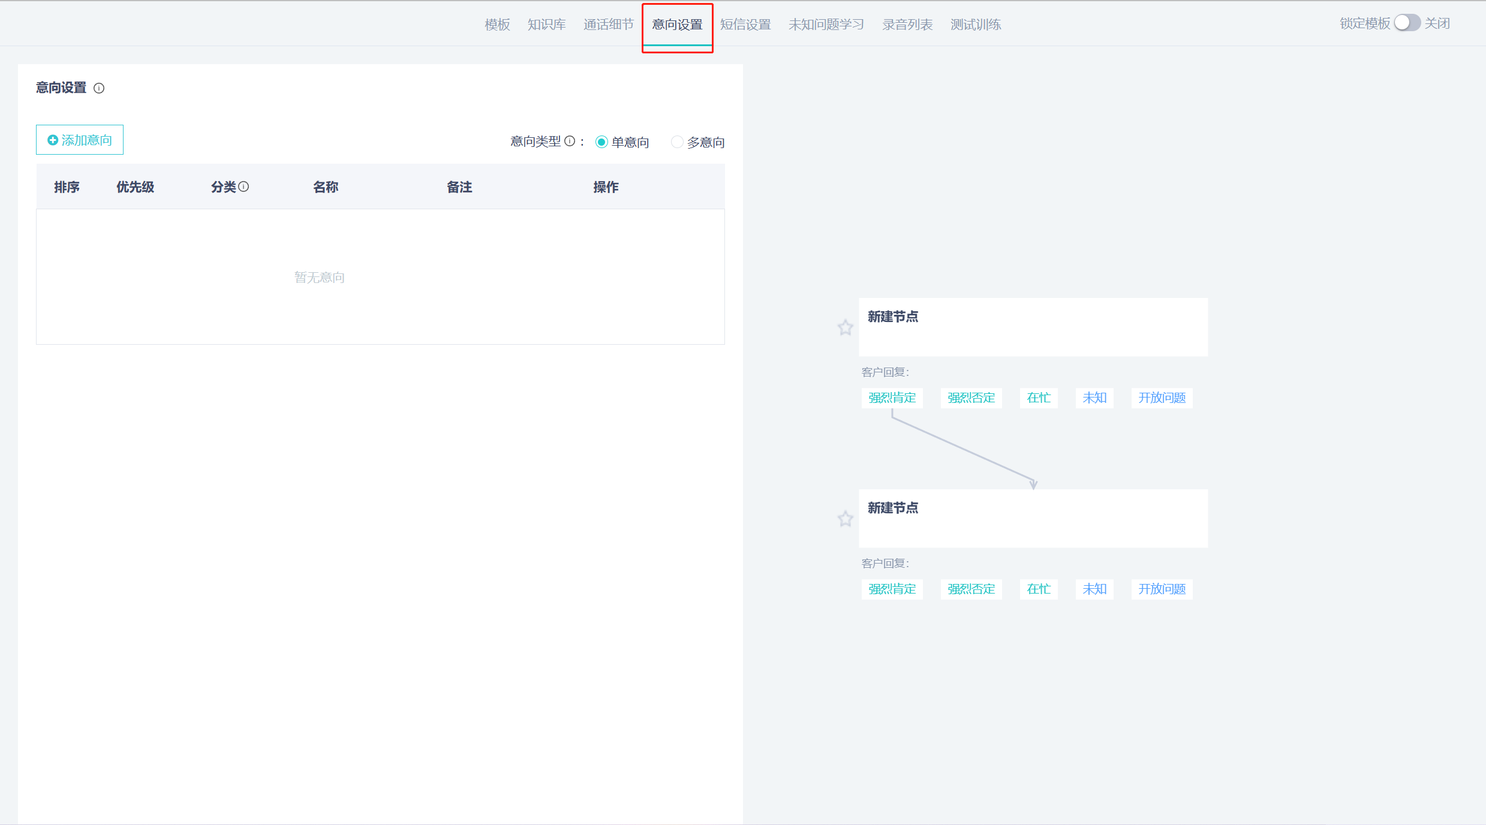Click the 备注 column header
Screen dimensions: 1486x825
[x=459, y=187]
